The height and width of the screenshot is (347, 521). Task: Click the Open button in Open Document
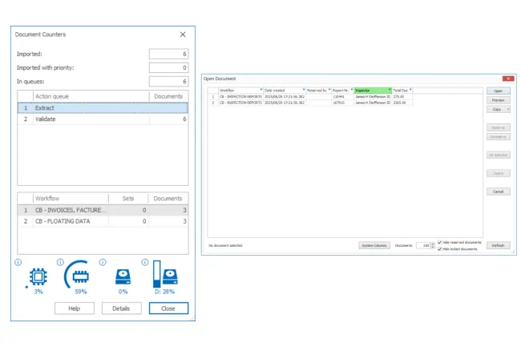(498, 91)
